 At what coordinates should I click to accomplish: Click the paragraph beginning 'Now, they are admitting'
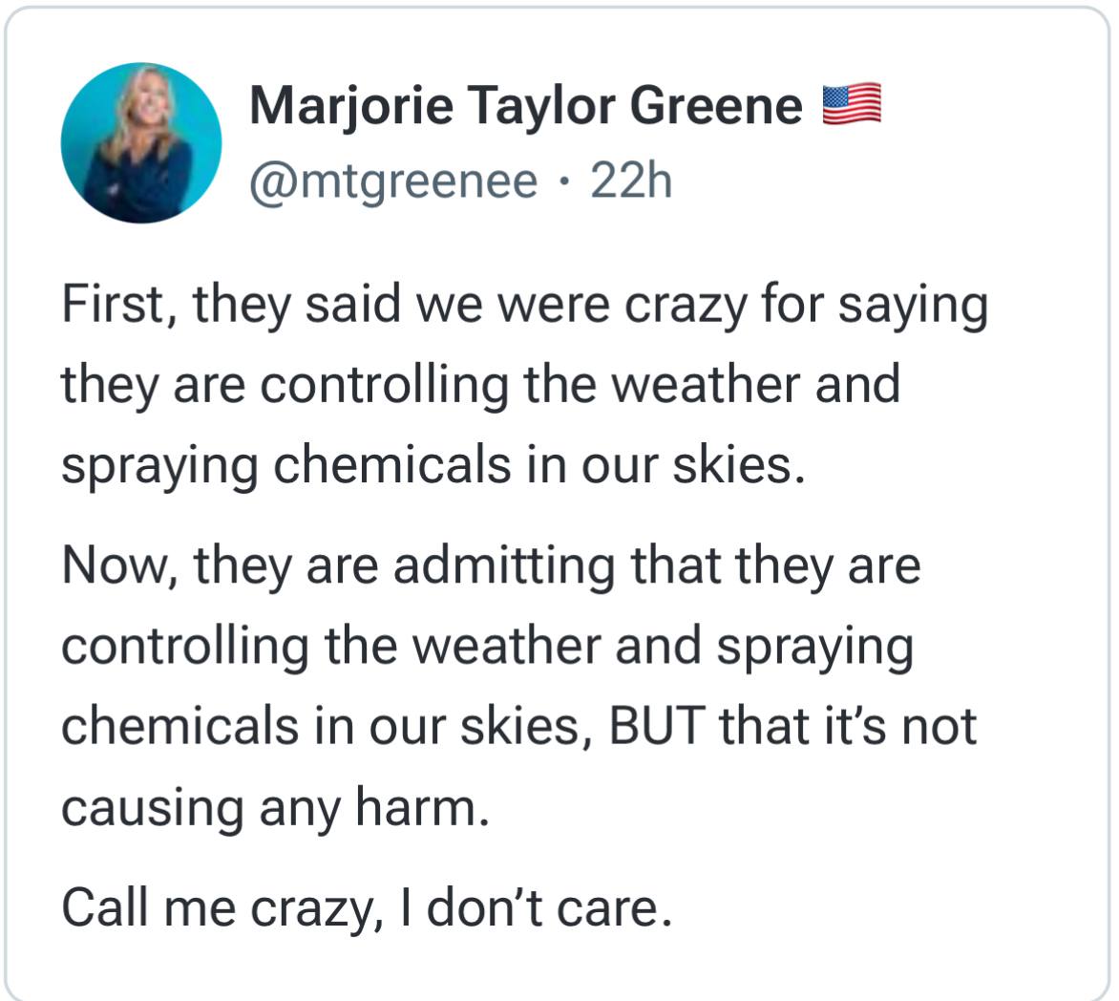[519, 686]
